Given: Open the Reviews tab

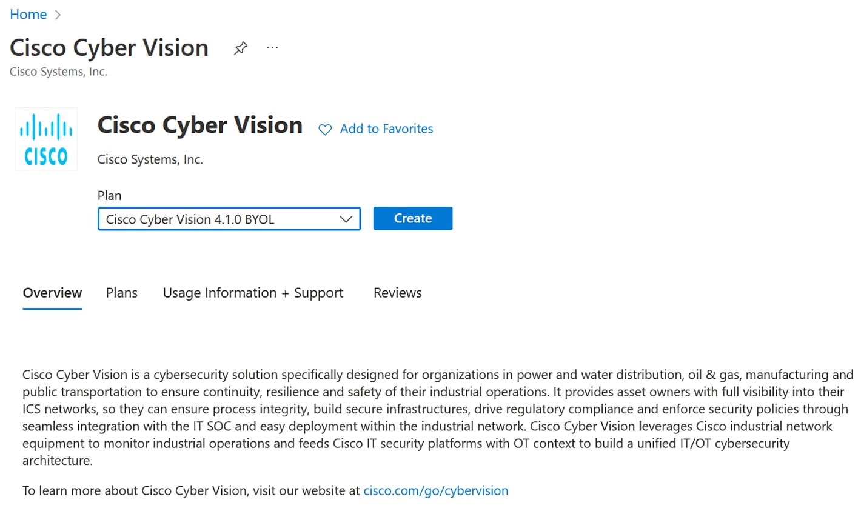Looking at the screenshot, I should tap(397, 293).
